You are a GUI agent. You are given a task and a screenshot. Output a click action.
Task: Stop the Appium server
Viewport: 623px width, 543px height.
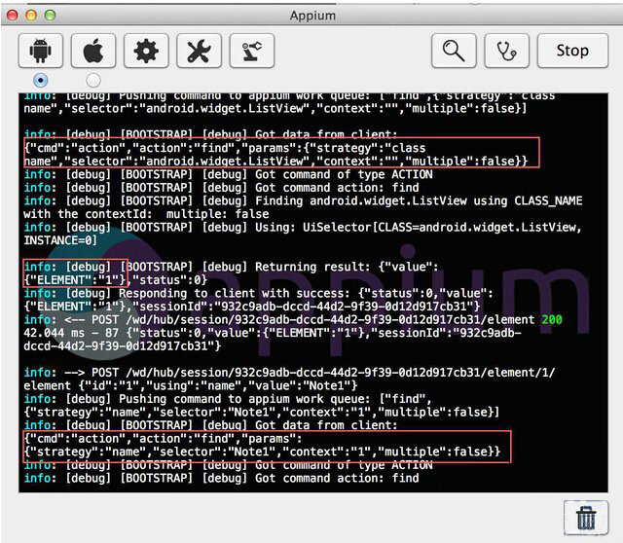click(572, 51)
